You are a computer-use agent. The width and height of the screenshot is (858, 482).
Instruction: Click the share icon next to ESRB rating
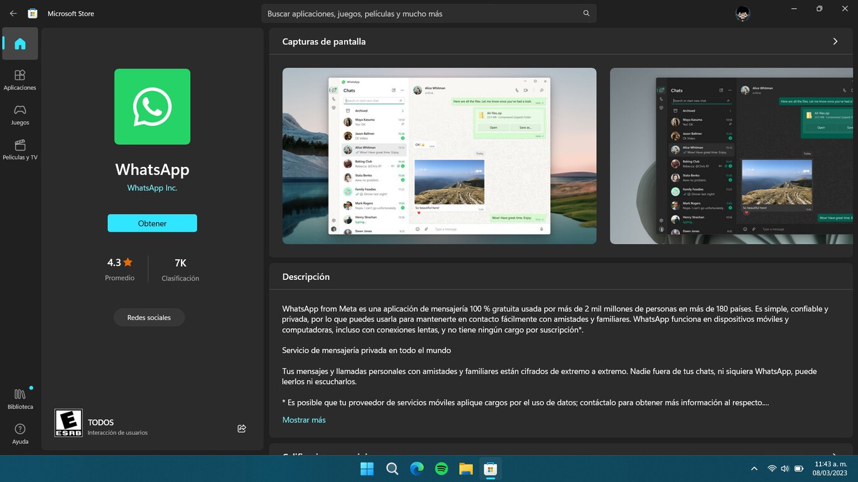242,428
